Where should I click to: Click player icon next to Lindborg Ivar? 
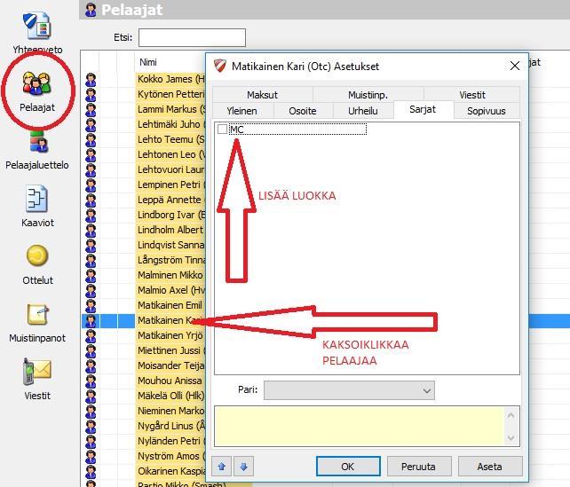[x=91, y=215]
